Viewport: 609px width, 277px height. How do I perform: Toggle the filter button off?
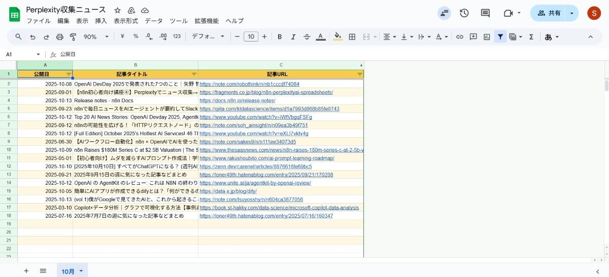pos(500,36)
